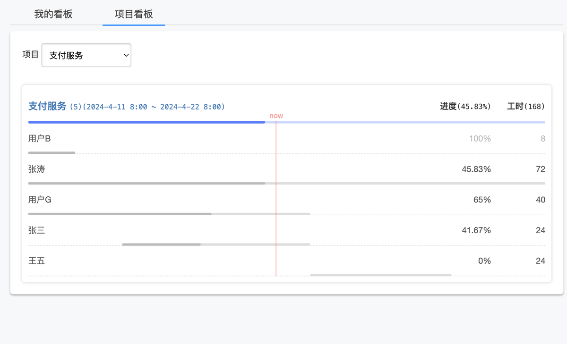Select the 项目看板 tab
The image size is (567, 344).
pyautogui.click(x=134, y=14)
